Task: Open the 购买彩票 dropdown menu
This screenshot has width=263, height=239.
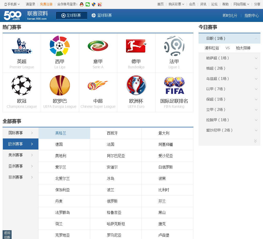Action: pyautogui.click(x=176, y=4)
